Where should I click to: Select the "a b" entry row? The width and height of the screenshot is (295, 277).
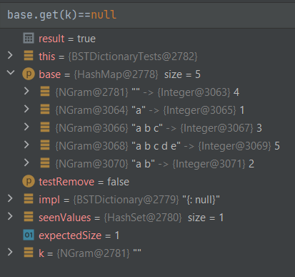click(x=147, y=164)
